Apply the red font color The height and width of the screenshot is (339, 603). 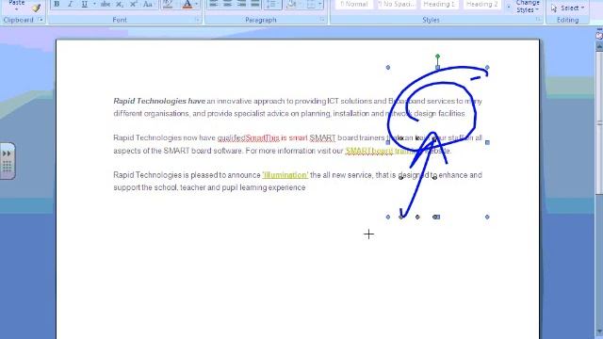point(187,4)
